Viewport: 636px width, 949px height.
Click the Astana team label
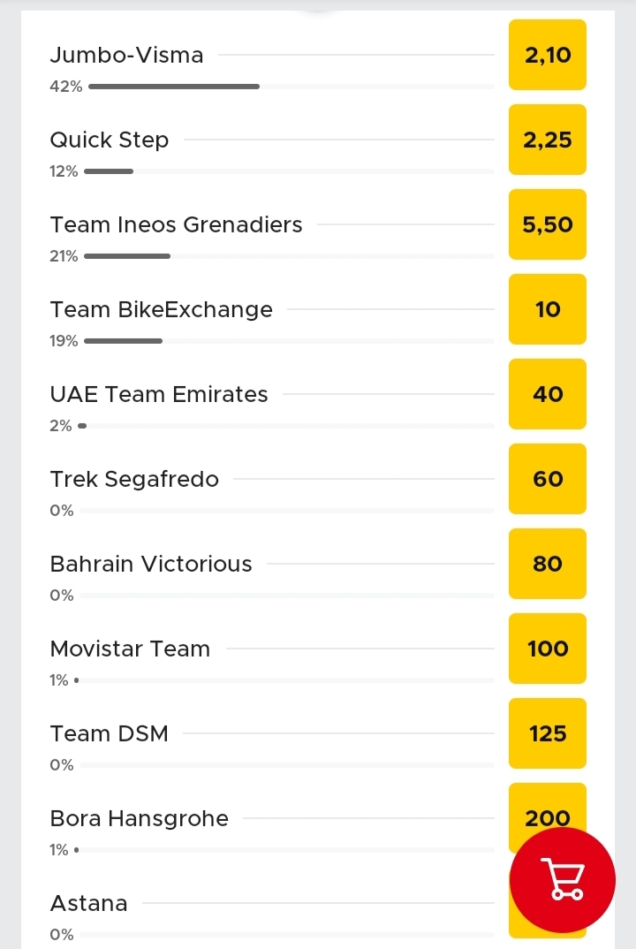pyautogui.click(x=88, y=903)
